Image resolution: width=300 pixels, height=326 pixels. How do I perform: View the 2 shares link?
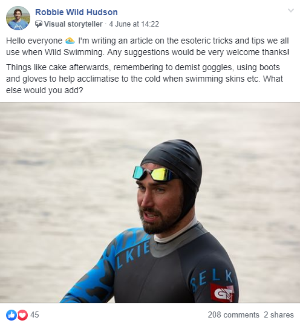279,315
